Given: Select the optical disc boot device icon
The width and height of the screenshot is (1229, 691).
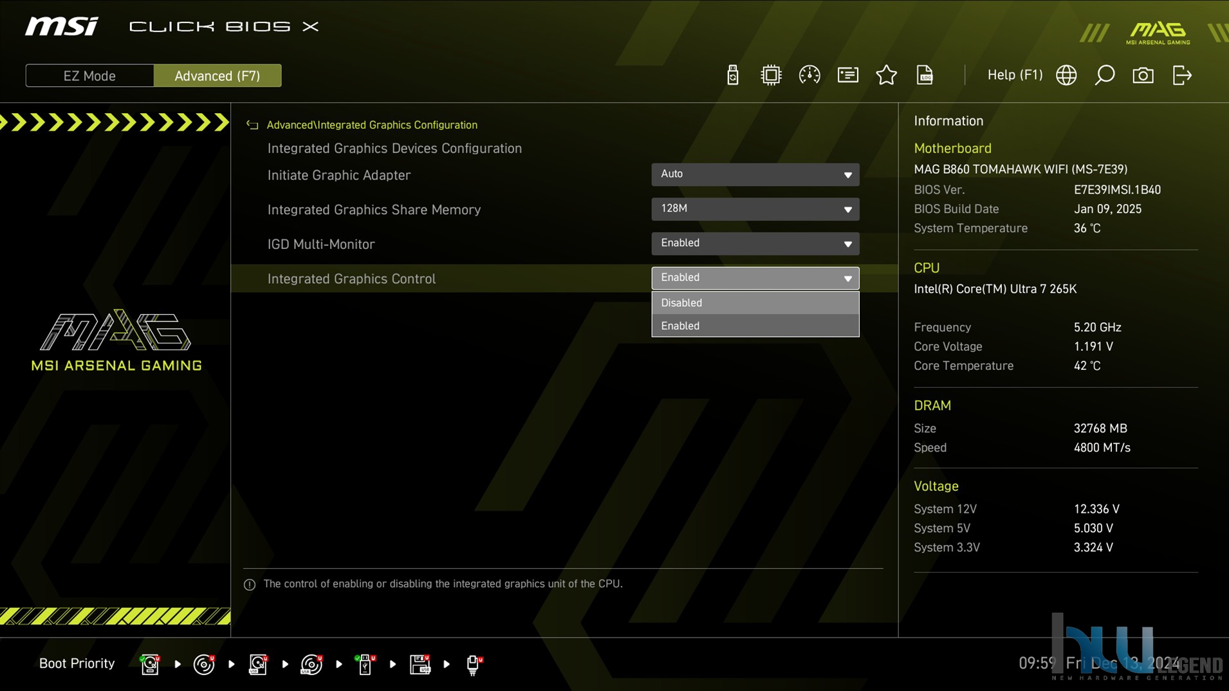Looking at the screenshot, I should 204,664.
